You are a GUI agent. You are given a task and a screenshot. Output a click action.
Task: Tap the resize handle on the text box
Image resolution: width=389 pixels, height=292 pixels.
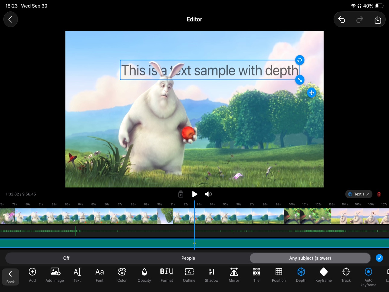coord(300,80)
